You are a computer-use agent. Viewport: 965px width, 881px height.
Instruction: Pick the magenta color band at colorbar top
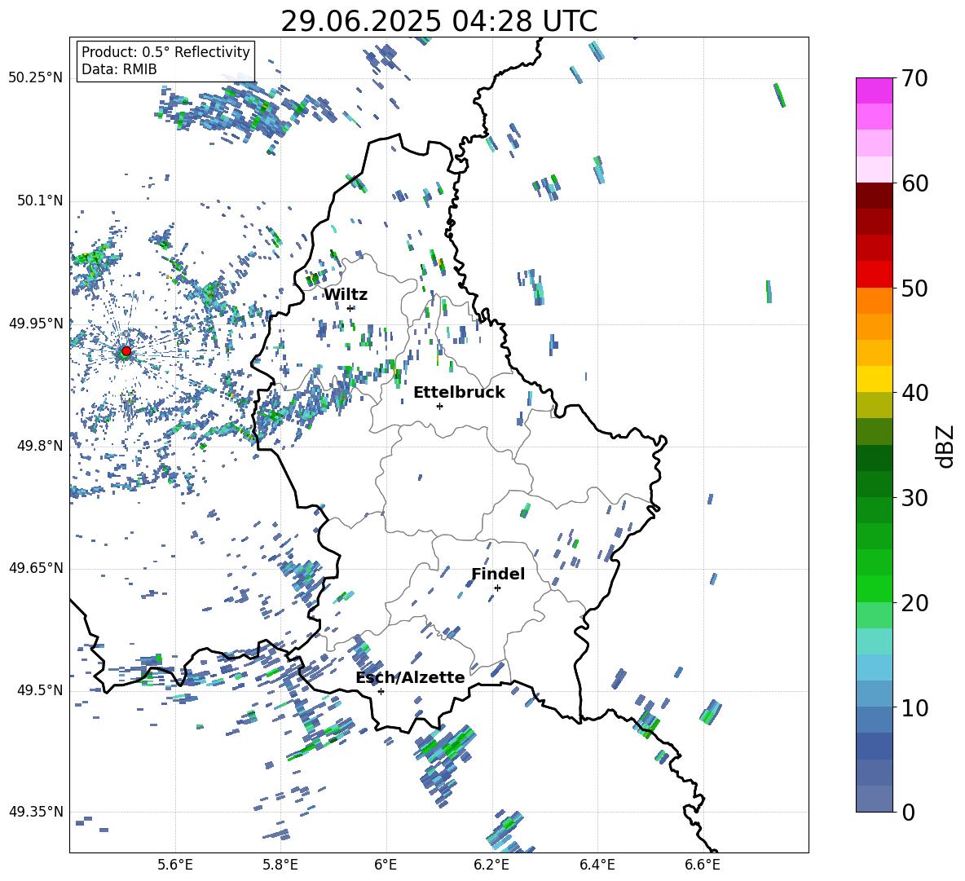(874, 90)
